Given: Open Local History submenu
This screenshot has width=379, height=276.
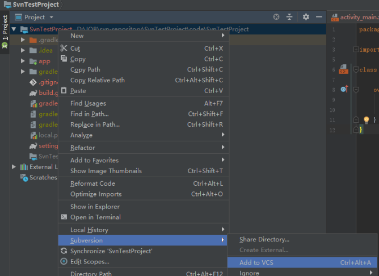Looking at the screenshot, I should click(144, 230).
